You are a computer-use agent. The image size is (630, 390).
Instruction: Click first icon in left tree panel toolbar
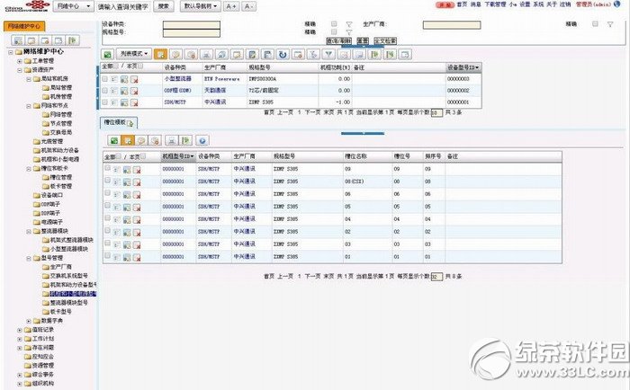(18, 40)
